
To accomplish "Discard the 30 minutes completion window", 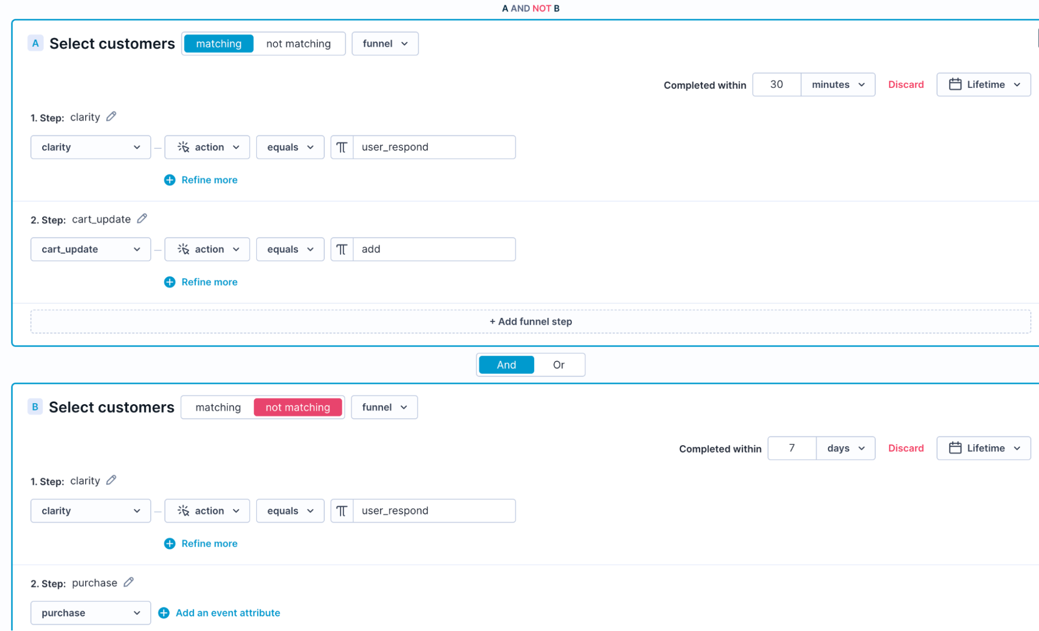I will point(905,84).
